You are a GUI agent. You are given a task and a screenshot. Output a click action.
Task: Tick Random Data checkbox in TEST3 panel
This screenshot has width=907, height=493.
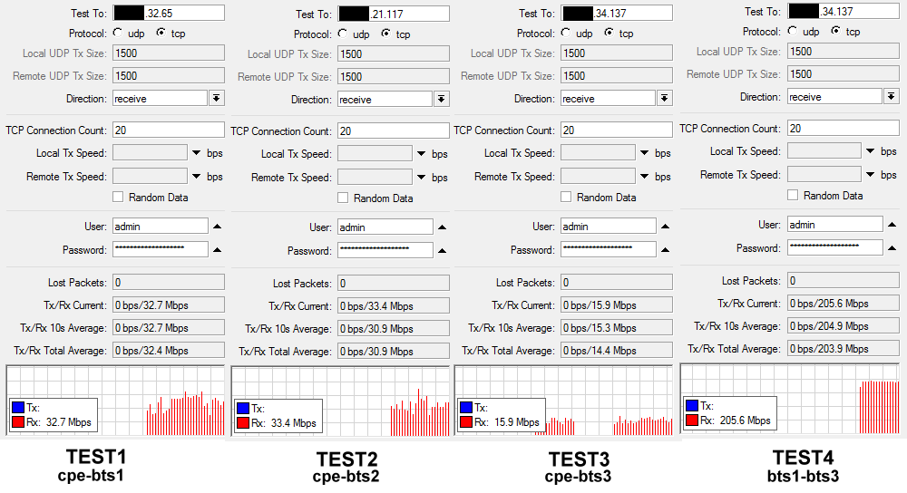[x=566, y=197]
